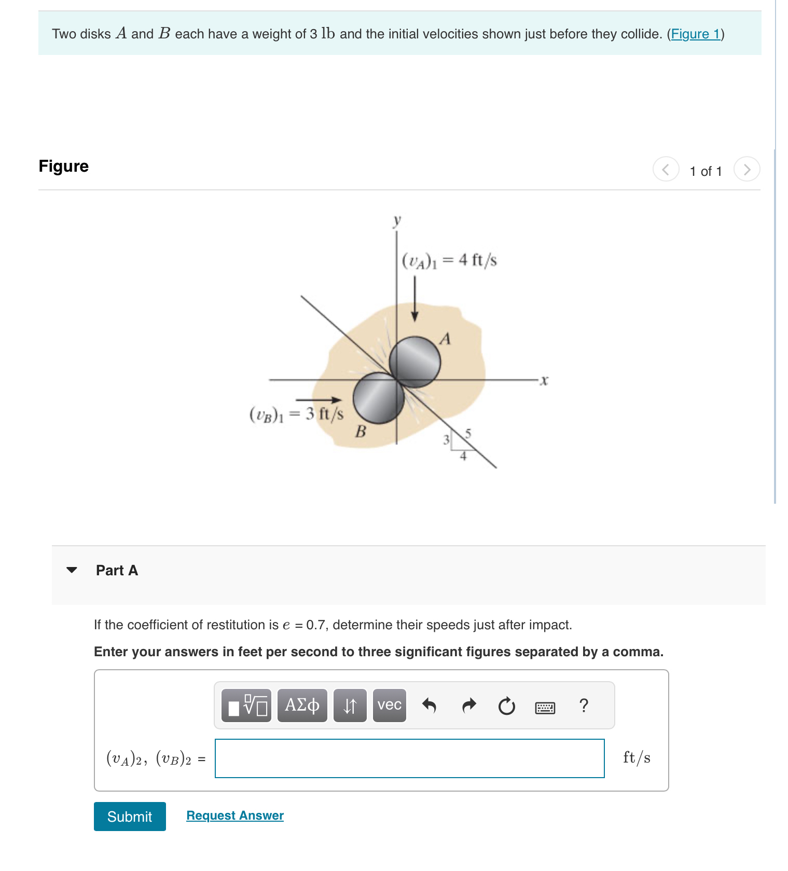Select the reorder arrows (↓↑) toolbar icon

coord(349,706)
